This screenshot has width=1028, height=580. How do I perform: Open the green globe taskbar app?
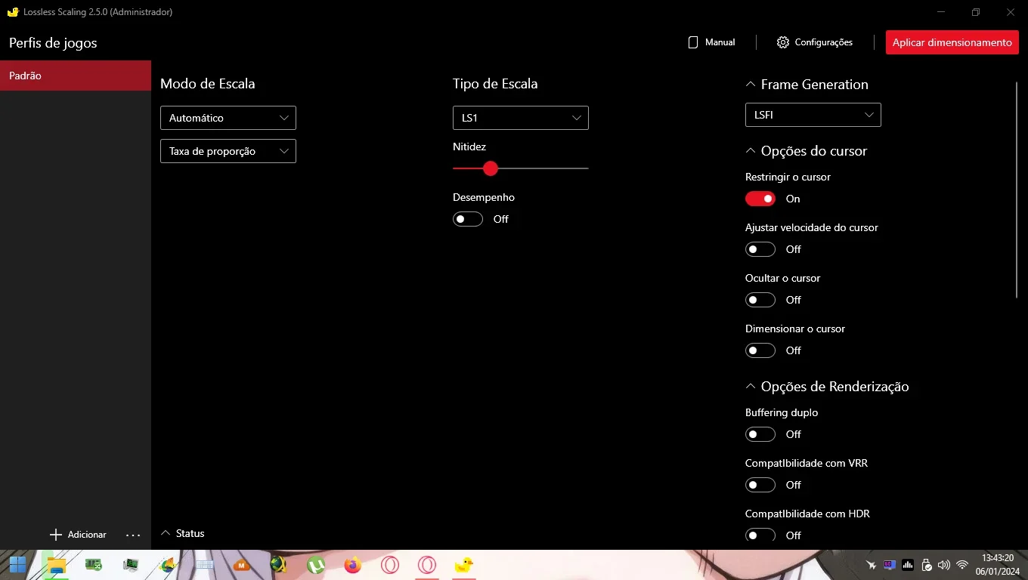pyautogui.click(x=279, y=565)
